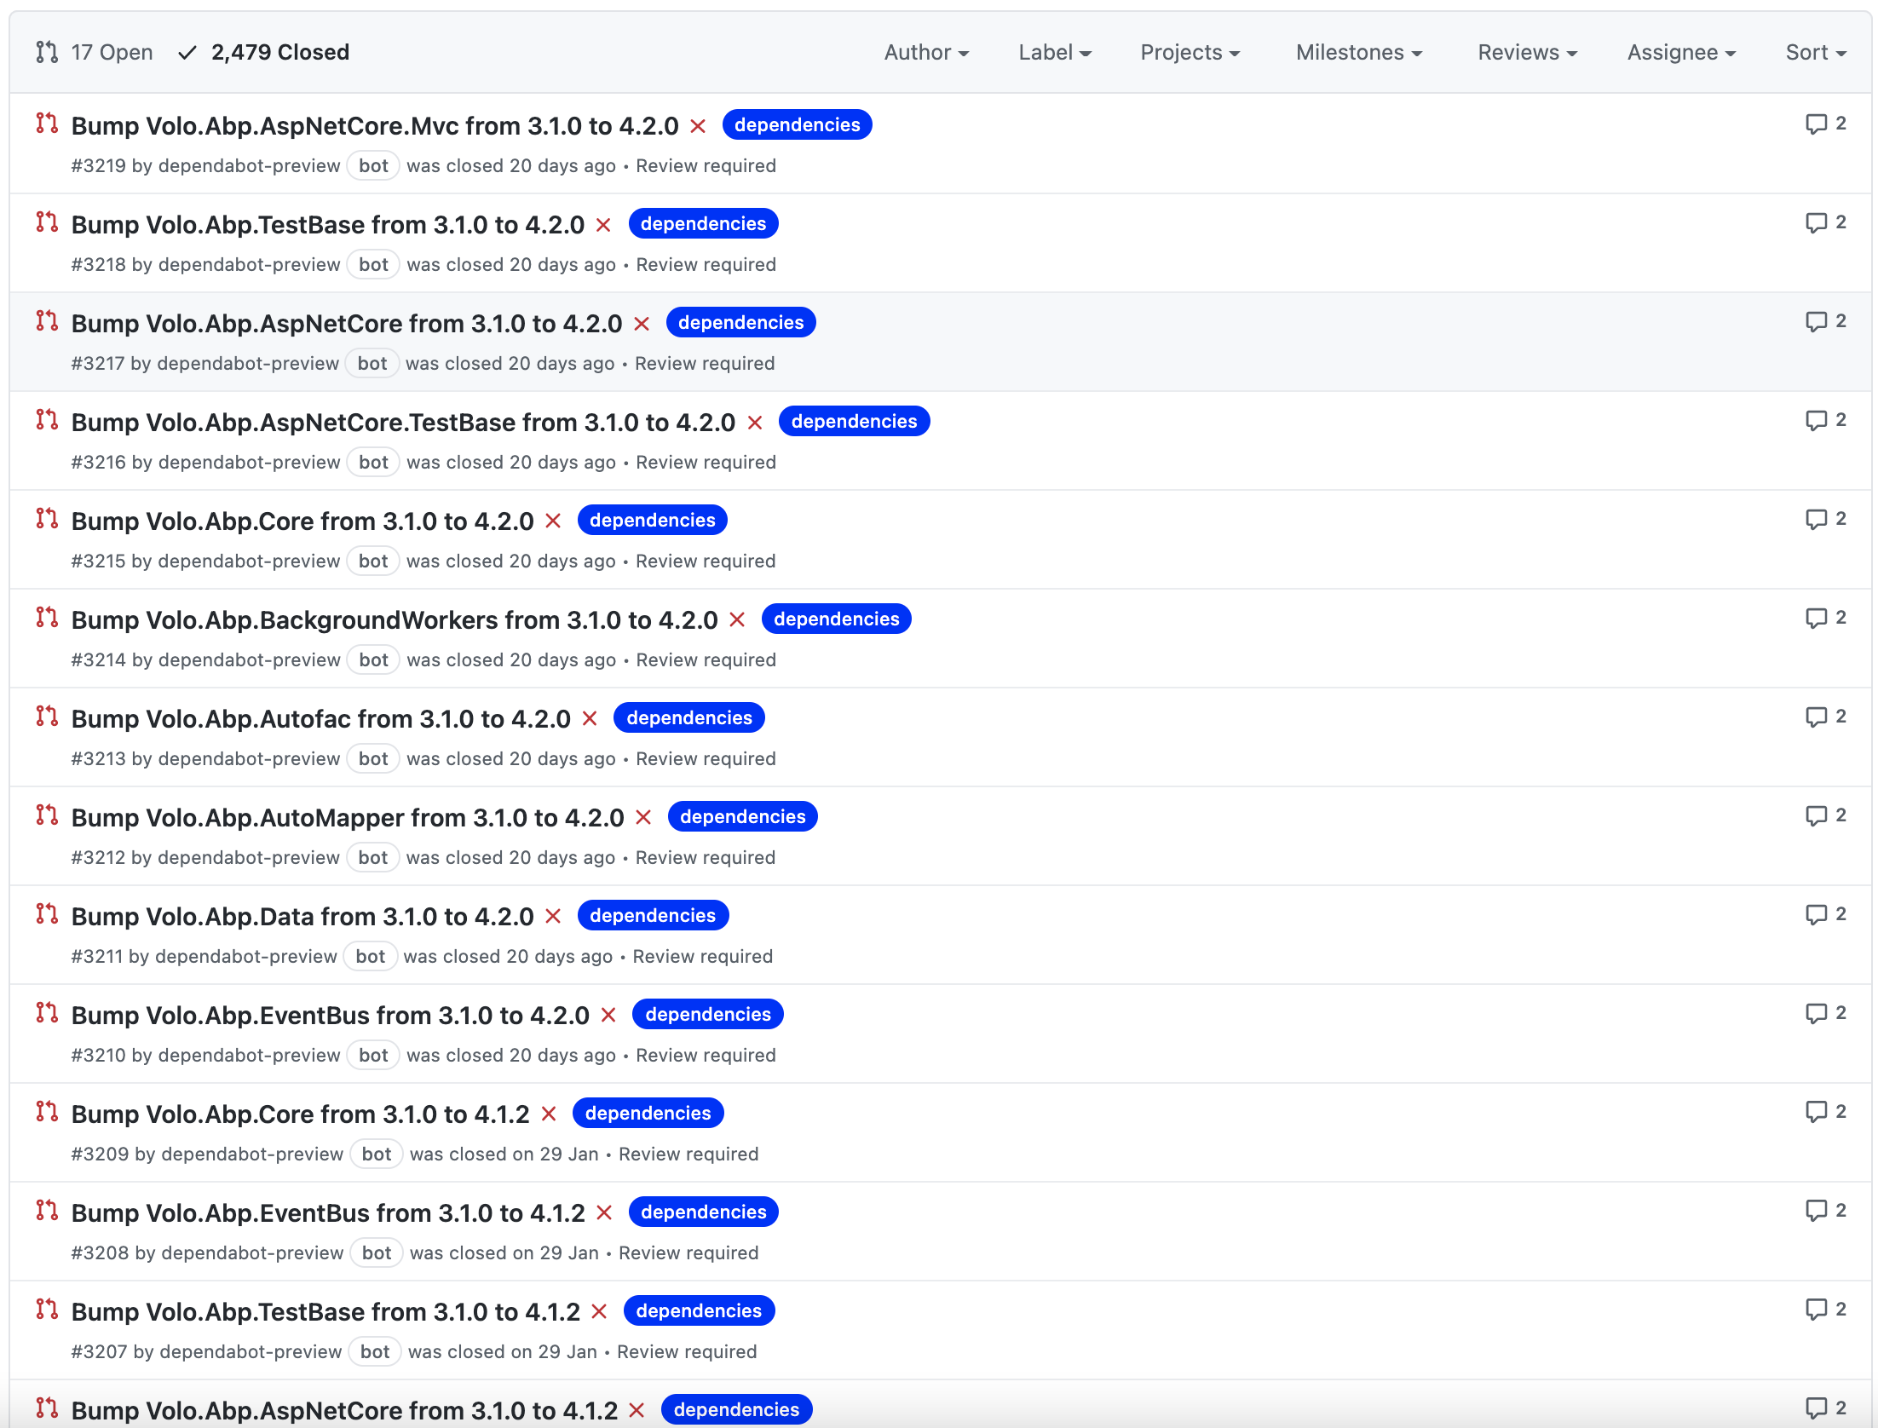Screen dimensions: 1878x1428
Task: Open Bump Volo.Abp.AspNetCore.Mvc from 3.1.0 to 4.2.0
Action: tap(375, 126)
